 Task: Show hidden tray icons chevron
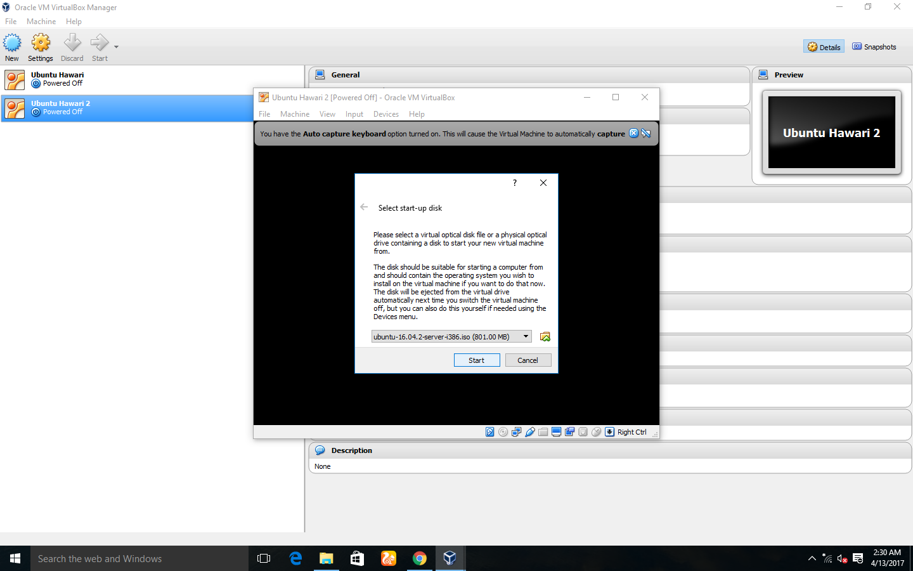pos(812,558)
